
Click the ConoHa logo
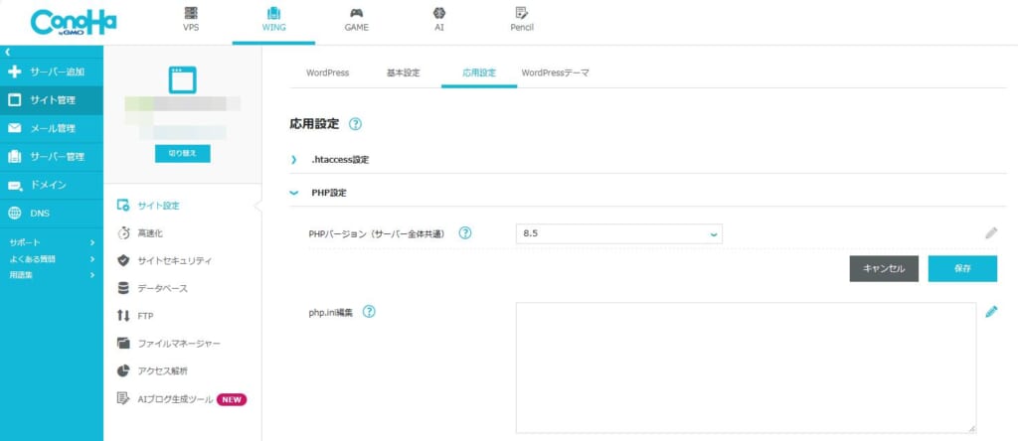74,22
